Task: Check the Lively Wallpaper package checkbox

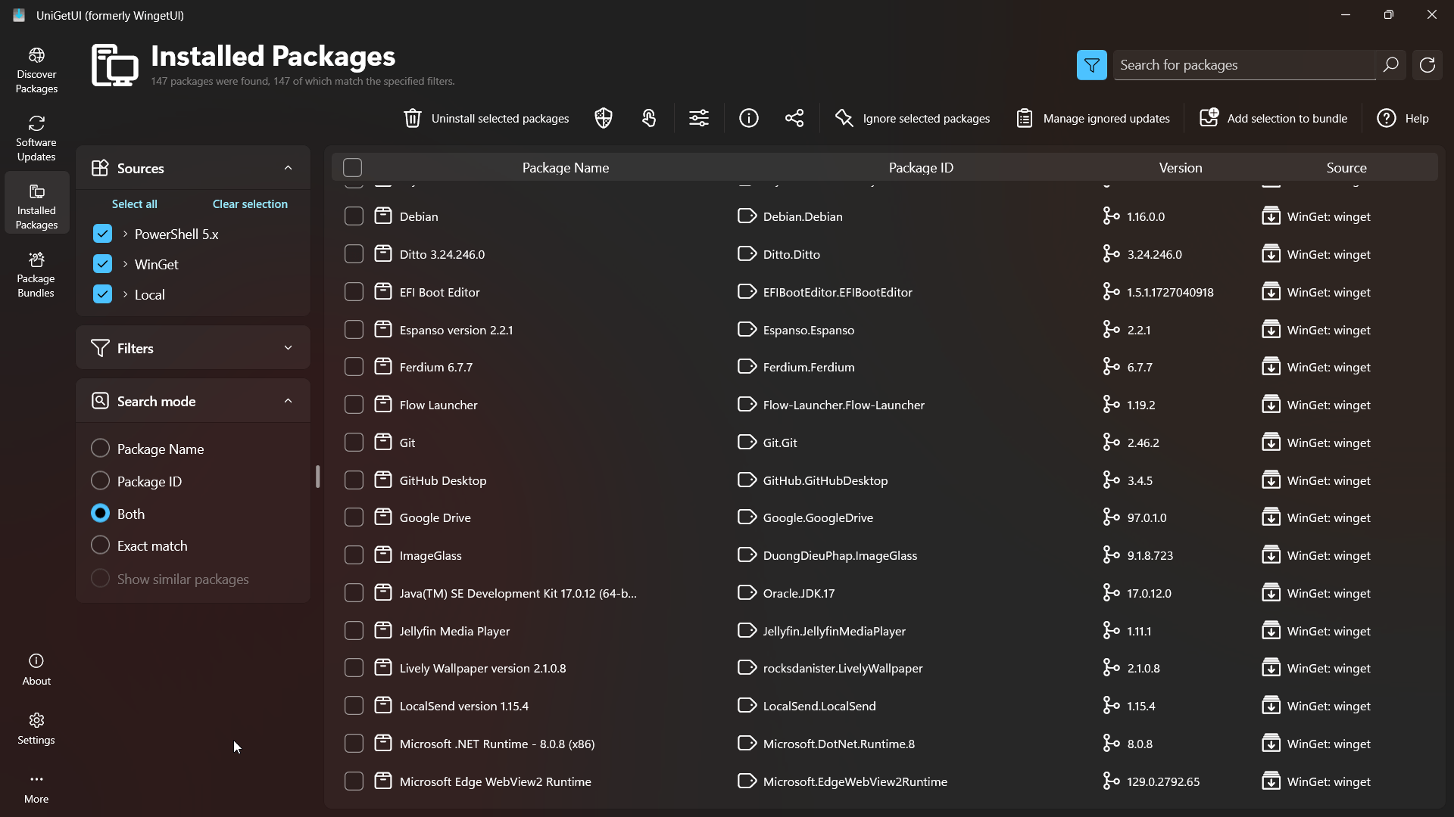Action: [x=354, y=667]
